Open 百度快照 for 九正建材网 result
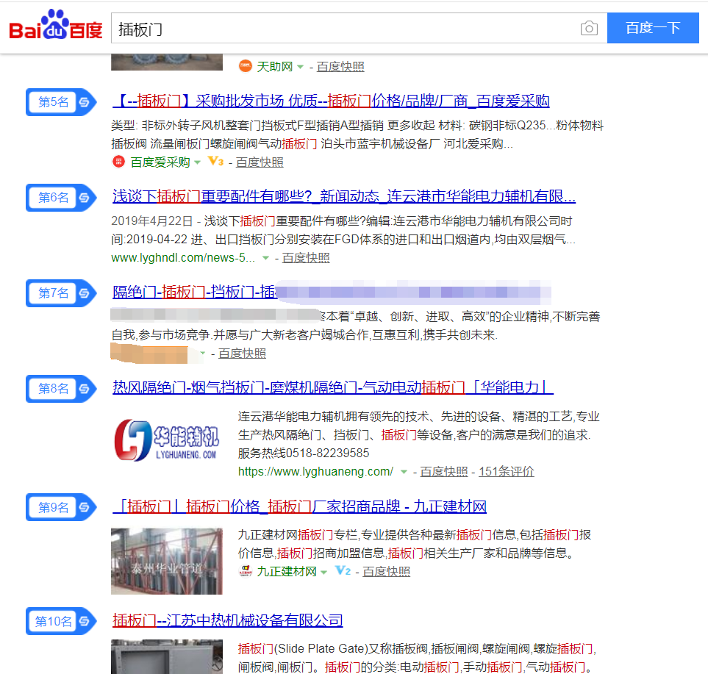The image size is (708, 674). coord(387,572)
